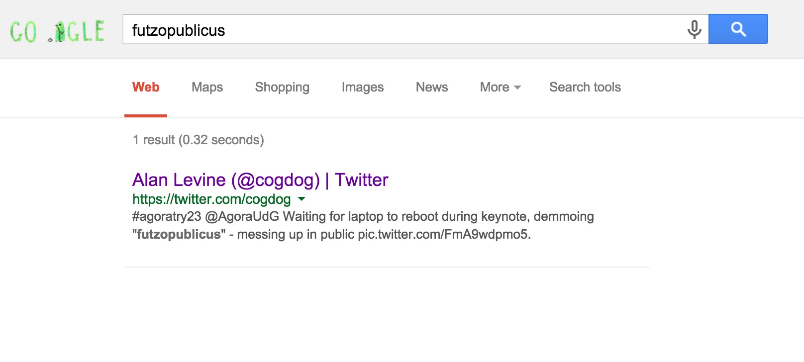Click the bolded futzopublicus in snippet
The height and width of the screenshot is (362, 804).
179,235
